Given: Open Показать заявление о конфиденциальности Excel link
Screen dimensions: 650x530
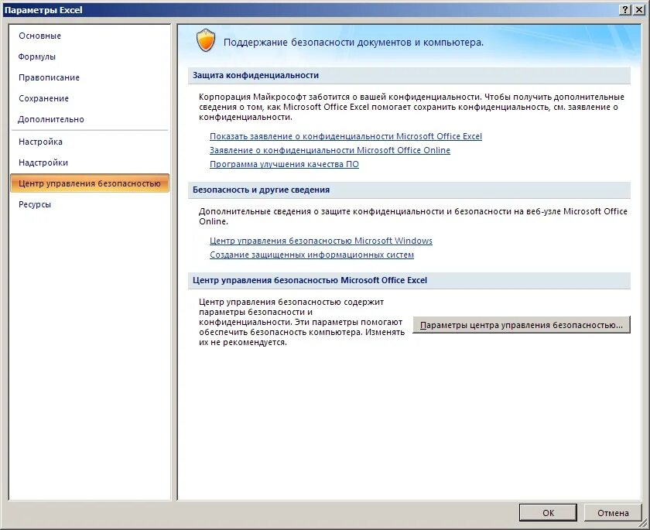Looking at the screenshot, I should [x=346, y=136].
